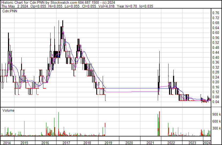Image resolution: width=222 pixels, height=145 pixels.
Task: Click the 2016 year label on the time axis
Action: tap(45, 143)
